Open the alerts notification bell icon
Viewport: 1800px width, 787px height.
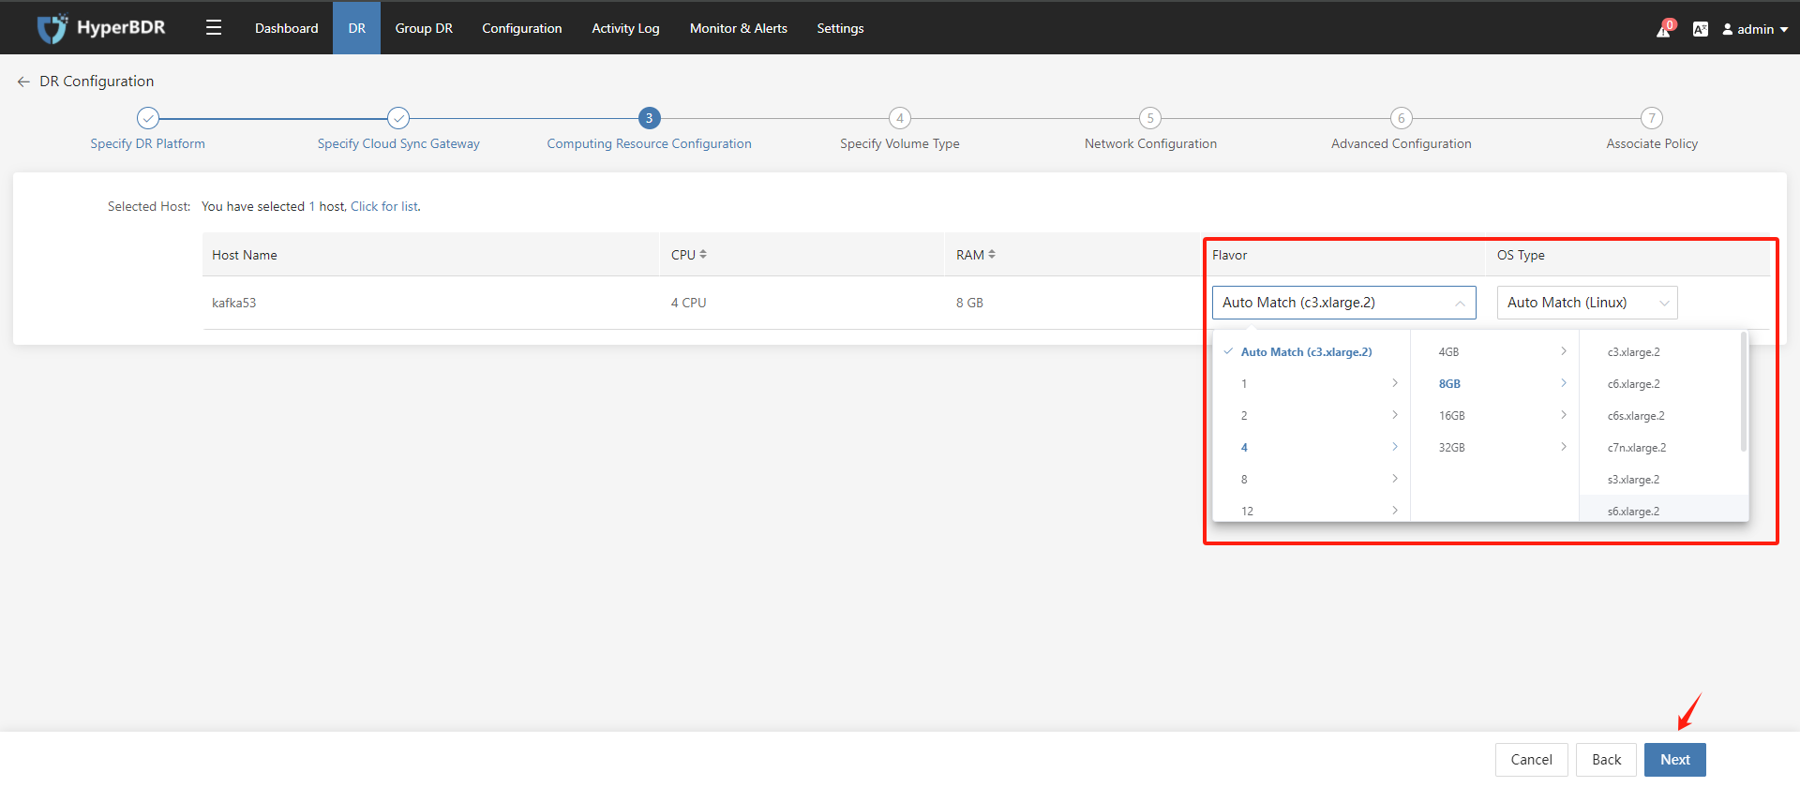click(x=1664, y=29)
